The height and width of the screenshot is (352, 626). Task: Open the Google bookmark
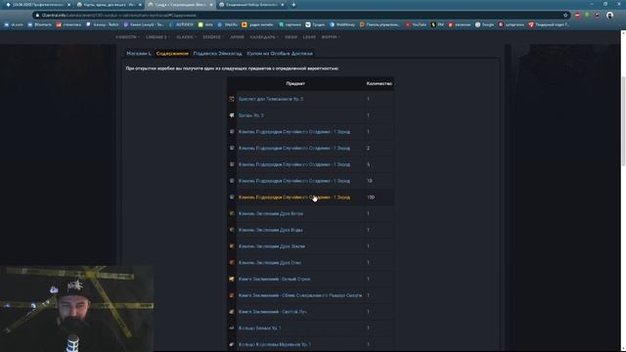click(x=485, y=24)
